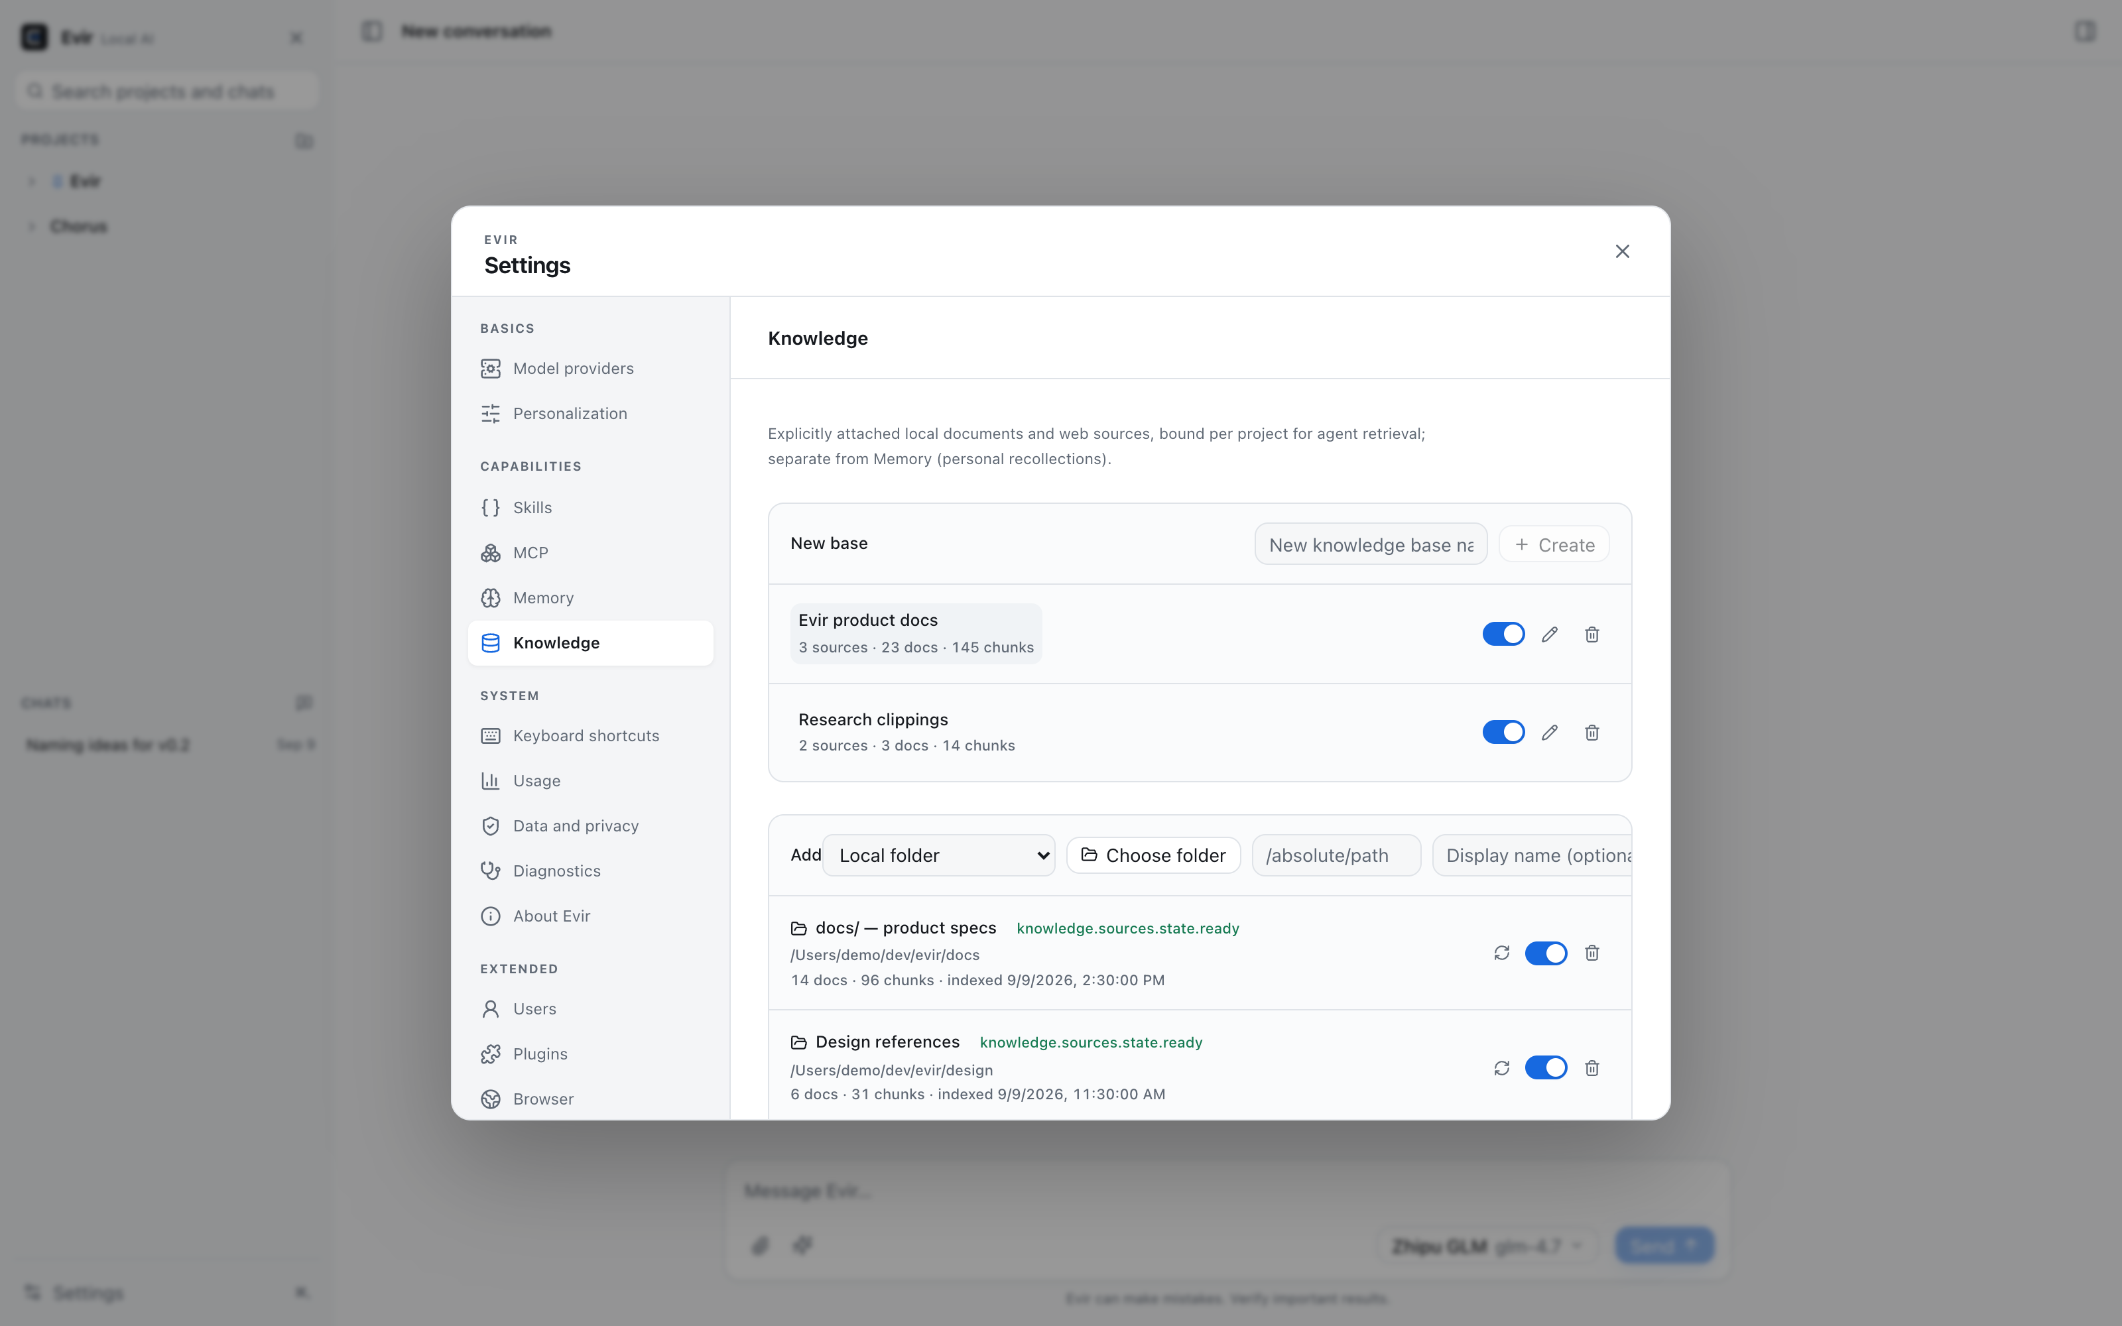This screenshot has height=1326, width=2122.
Task: Delete the Research clippings knowledge base
Action: (1591, 732)
